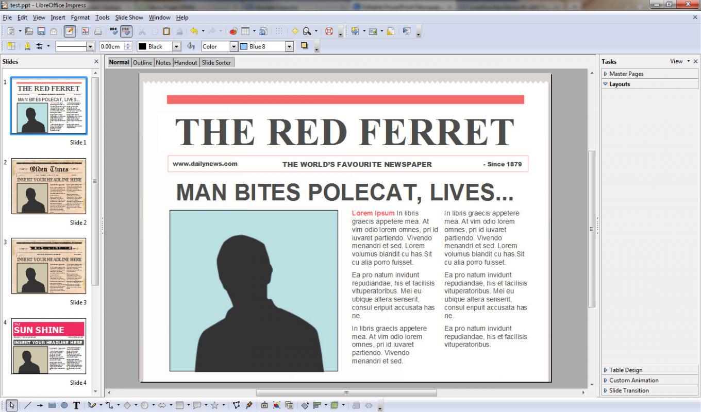Select the Ellipse tool
The width and height of the screenshot is (701, 412).
[x=63, y=406]
